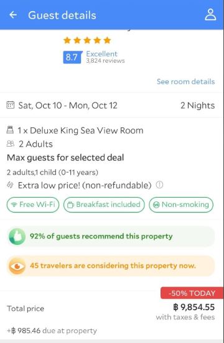Tap the Non-smoking badge
The height and width of the screenshot is (343, 224).
(181, 205)
